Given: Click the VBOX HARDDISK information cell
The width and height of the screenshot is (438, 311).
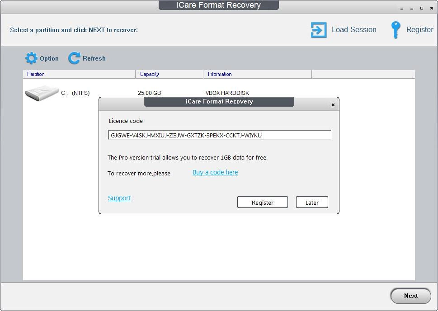Looking at the screenshot, I should click(227, 93).
